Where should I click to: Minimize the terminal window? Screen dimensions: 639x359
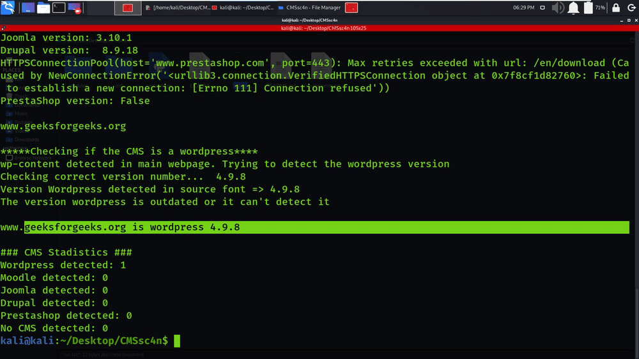[x=622, y=20]
